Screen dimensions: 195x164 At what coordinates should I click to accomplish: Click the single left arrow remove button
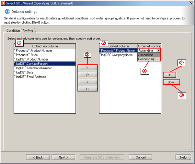click(x=87, y=82)
